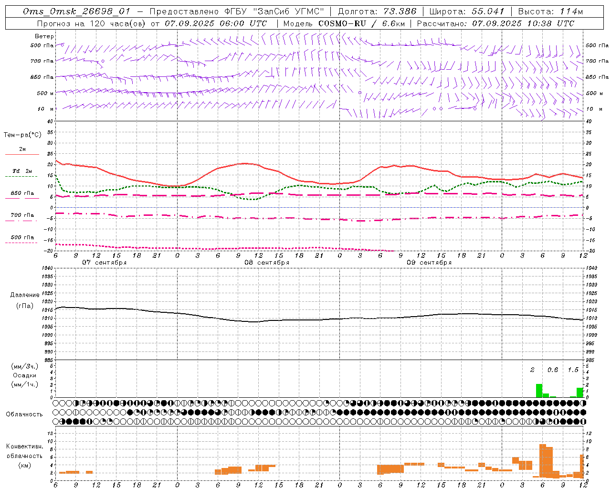611x489 pixels.
Task: Click the date label "08 сентября"
Action: pyautogui.click(x=267, y=263)
